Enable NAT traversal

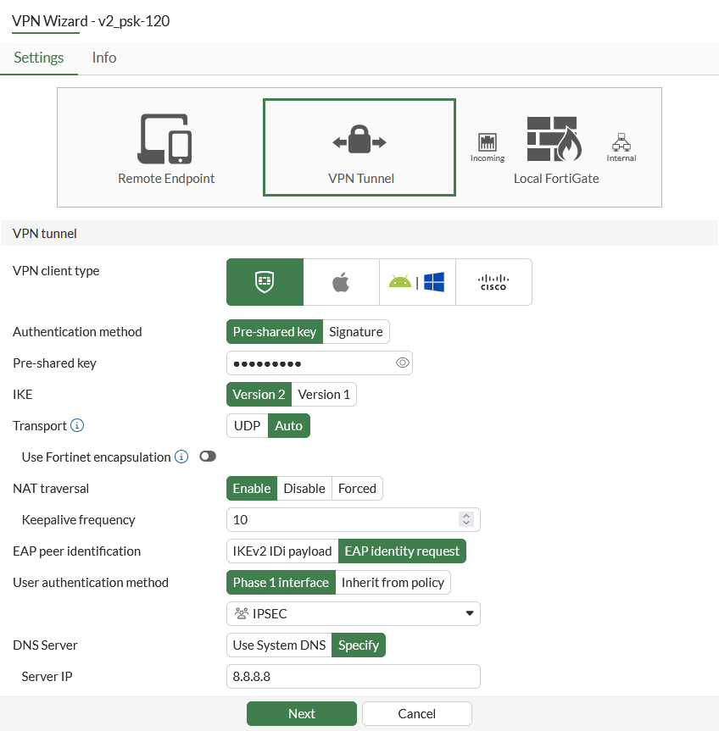[252, 488]
